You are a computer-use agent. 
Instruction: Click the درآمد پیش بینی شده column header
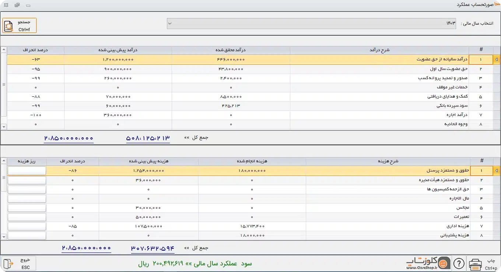click(x=118, y=50)
